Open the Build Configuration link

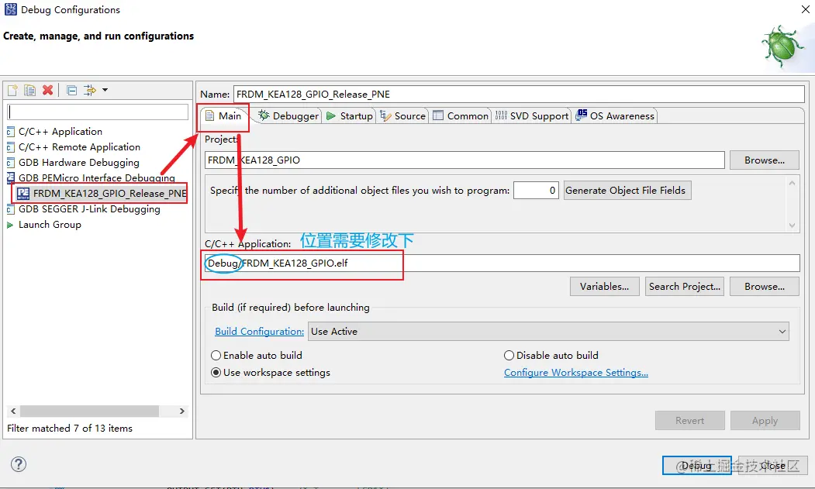pyautogui.click(x=259, y=332)
